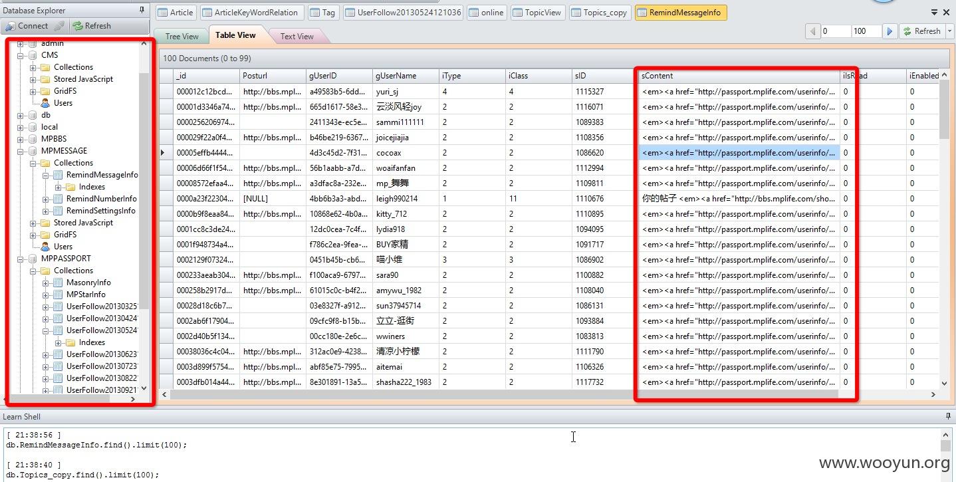The image size is (956, 482).
Task: Switch to the ArticleKeyWordRelation tab
Action: pos(251,13)
